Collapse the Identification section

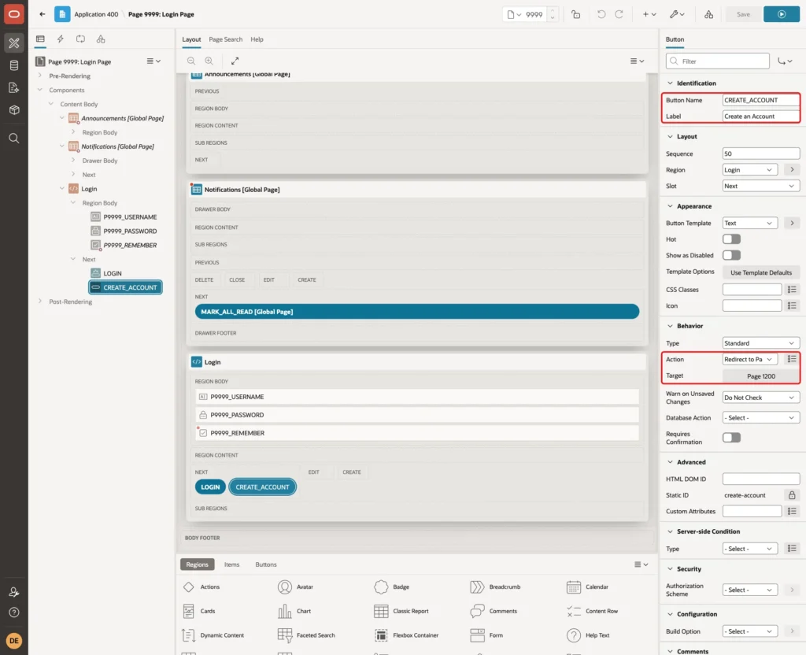670,83
